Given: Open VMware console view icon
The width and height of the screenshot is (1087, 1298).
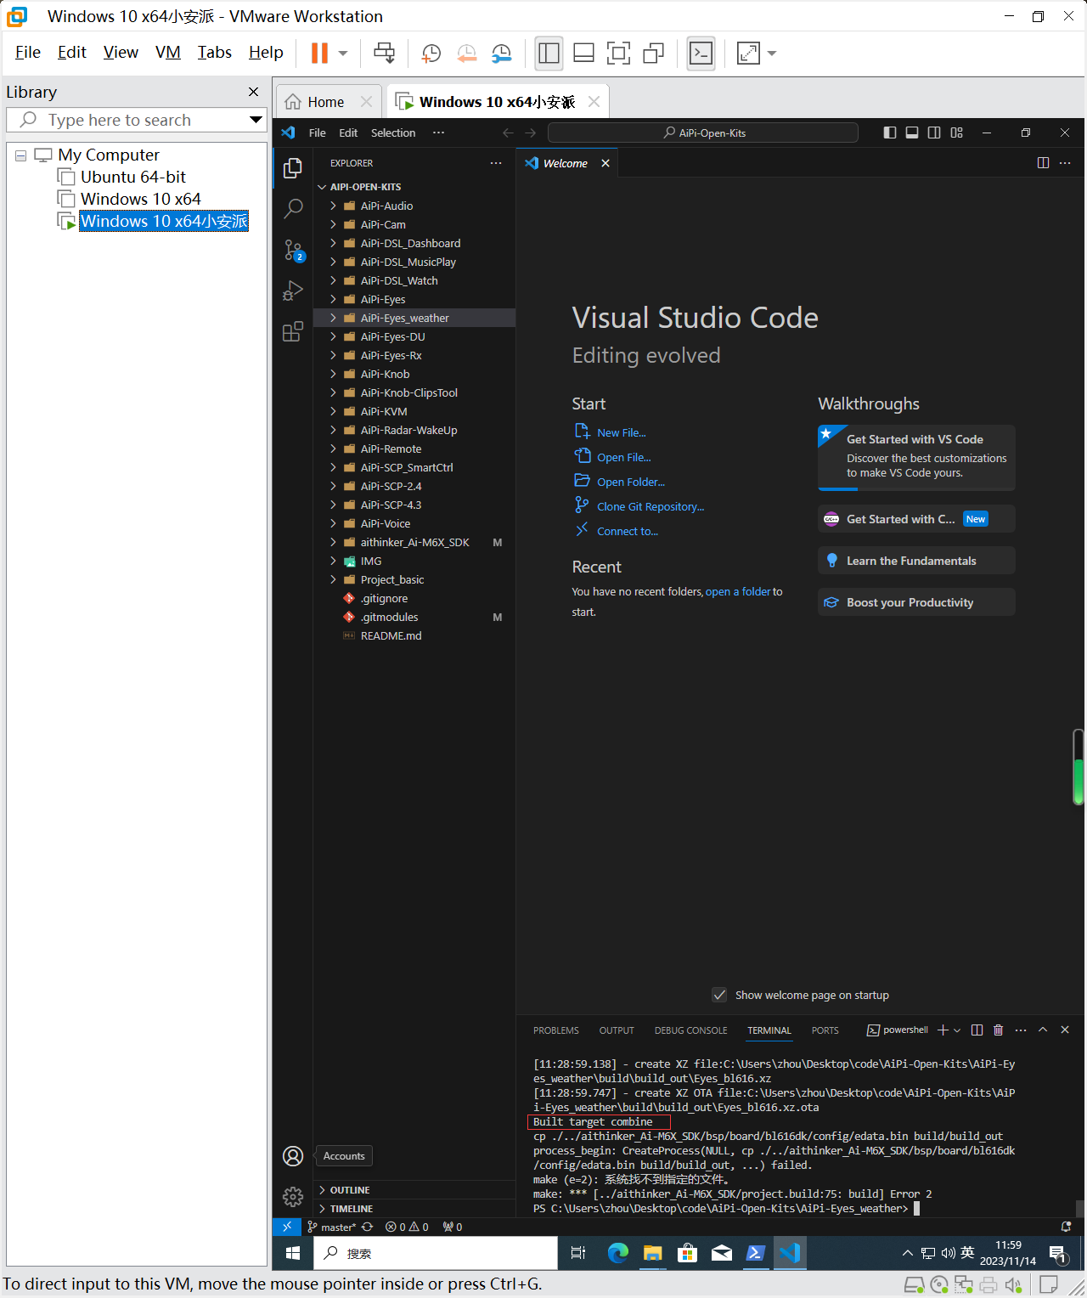Looking at the screenshot, I should (x=701, y=53).
